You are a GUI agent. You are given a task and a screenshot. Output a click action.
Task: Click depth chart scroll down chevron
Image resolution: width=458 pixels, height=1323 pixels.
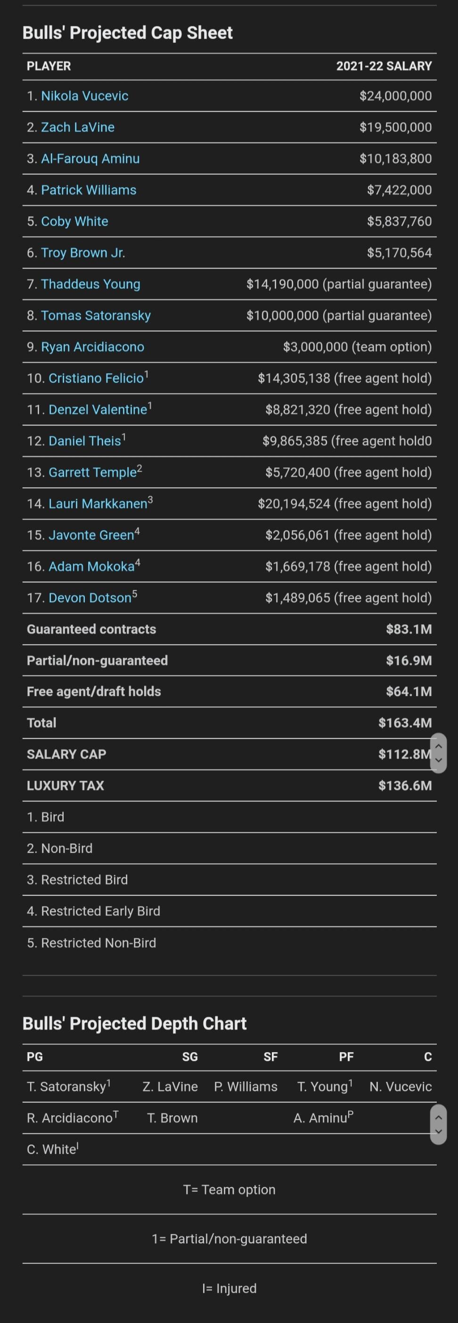point(439,1130)
